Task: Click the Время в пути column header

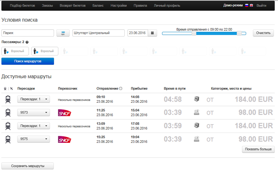Action: tap(175, 88)
